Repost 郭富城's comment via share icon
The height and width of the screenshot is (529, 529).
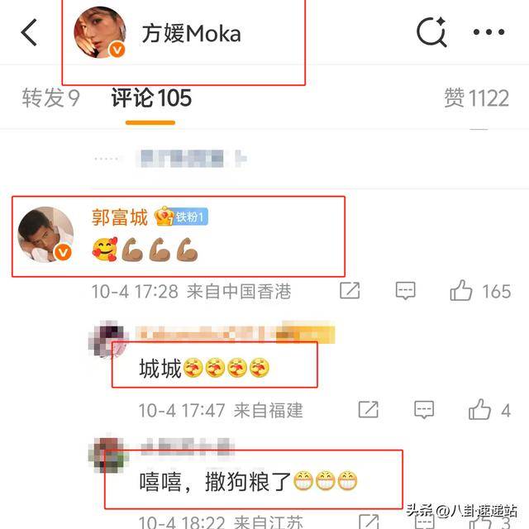[350, 290]
